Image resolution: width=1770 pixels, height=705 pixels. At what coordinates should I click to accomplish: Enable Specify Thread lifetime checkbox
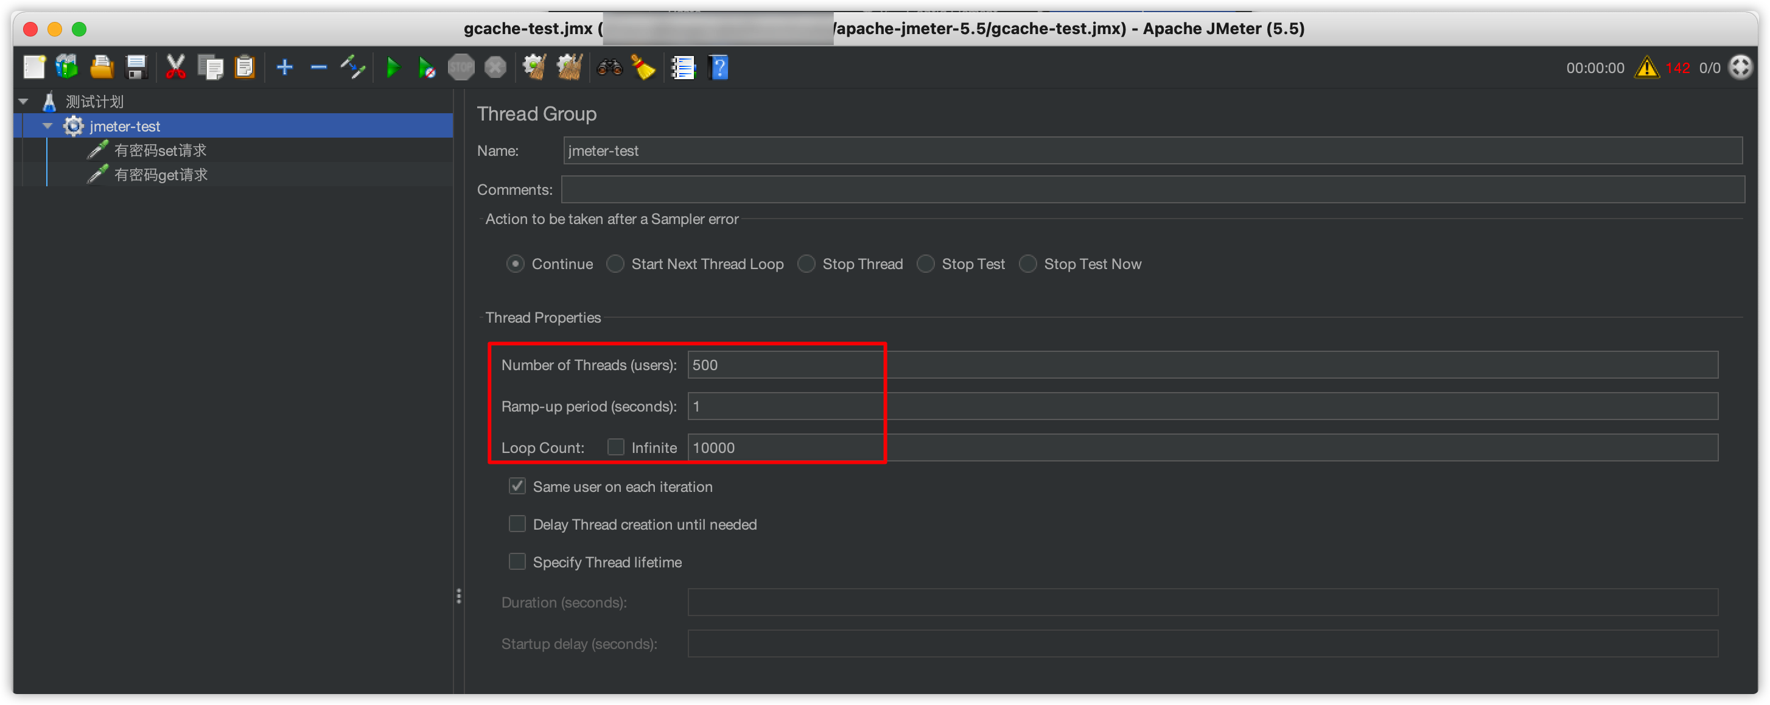[x=517, y=562]
